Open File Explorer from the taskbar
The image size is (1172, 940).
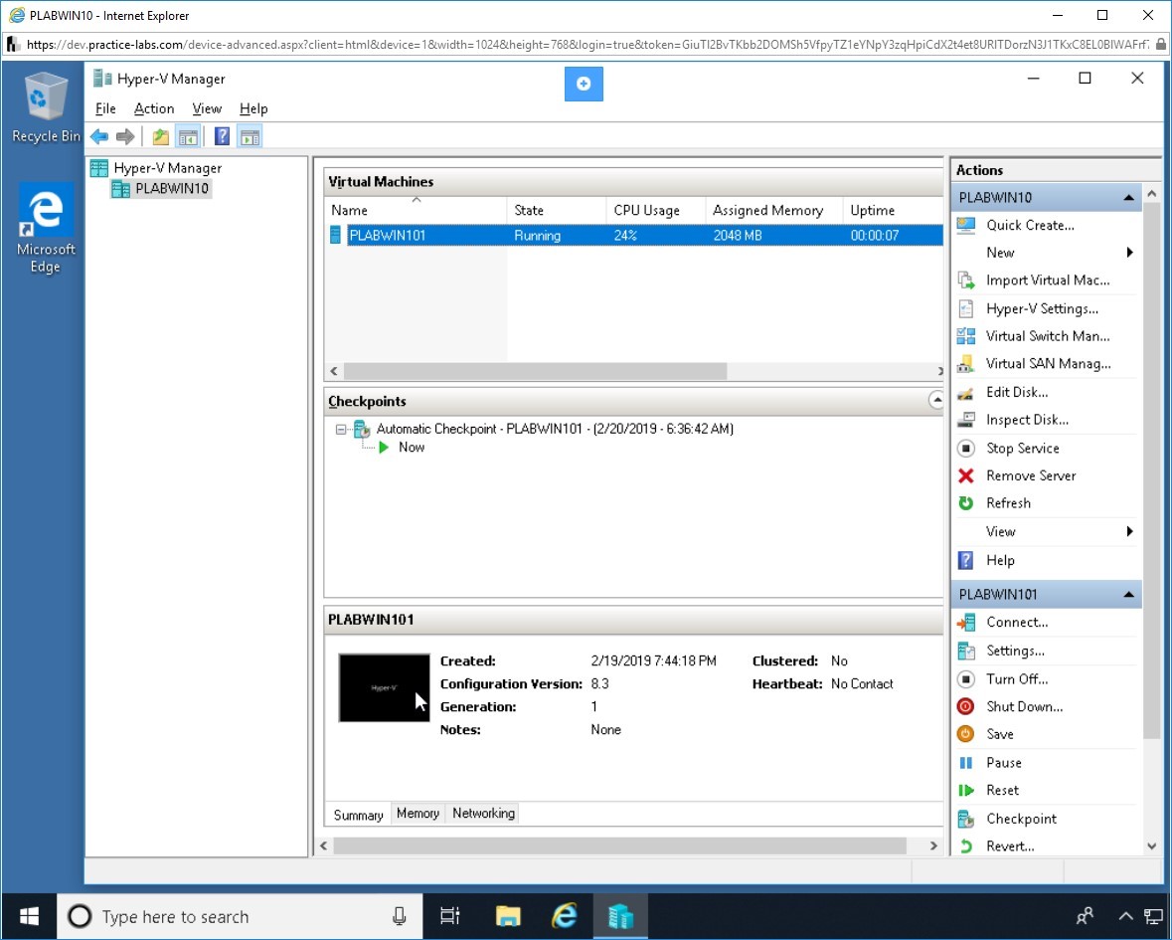508,916
